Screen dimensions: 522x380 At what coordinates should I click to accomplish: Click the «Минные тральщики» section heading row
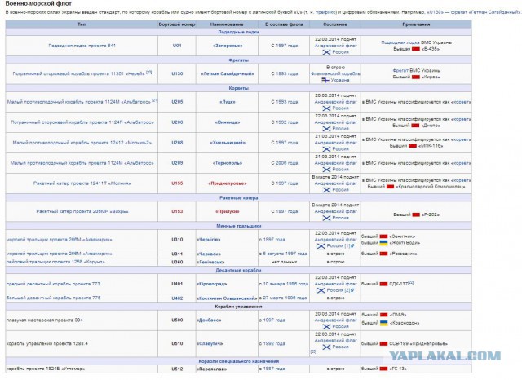coord(238,226)
